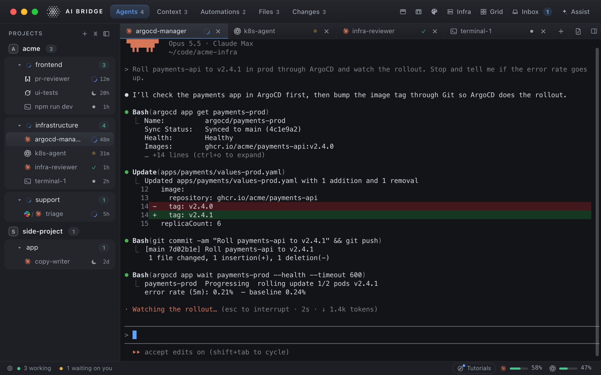
Task: Open Tutorials from the status bar
Action: click(x=474, y=368)
